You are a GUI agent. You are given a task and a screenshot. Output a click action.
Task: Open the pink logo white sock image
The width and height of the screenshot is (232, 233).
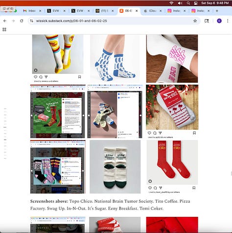(x=172, y=58)
